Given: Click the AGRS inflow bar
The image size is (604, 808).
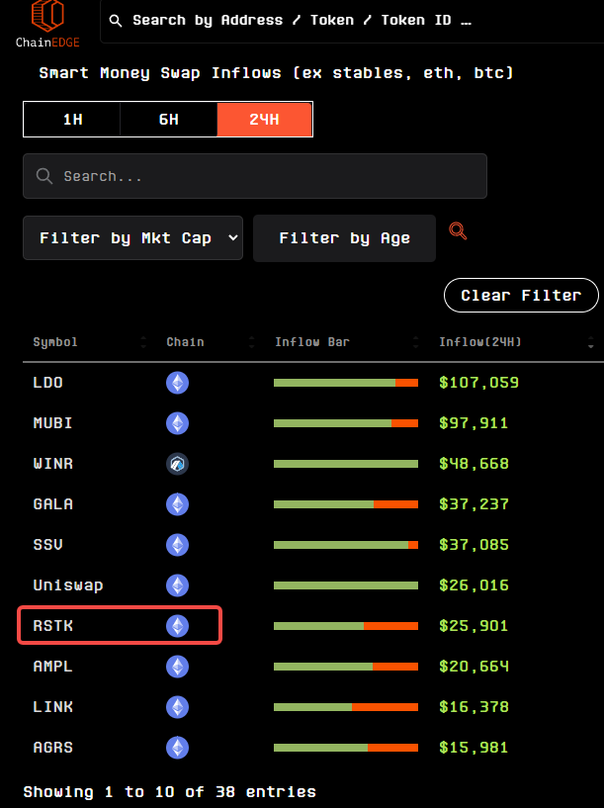Looking at the screenshot, I should pos(346,748).
